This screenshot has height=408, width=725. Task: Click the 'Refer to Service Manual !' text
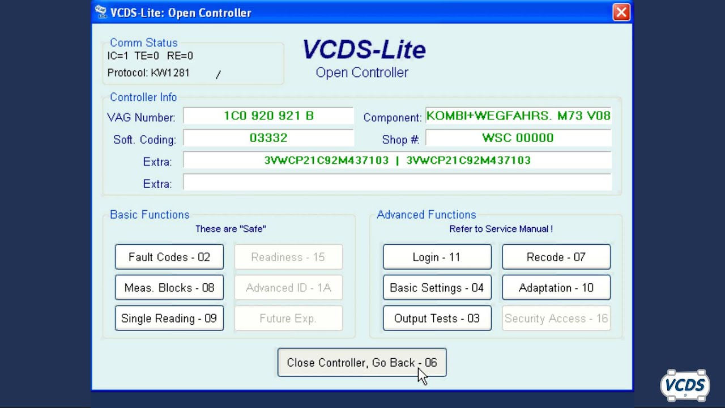(x=501, y=229)
